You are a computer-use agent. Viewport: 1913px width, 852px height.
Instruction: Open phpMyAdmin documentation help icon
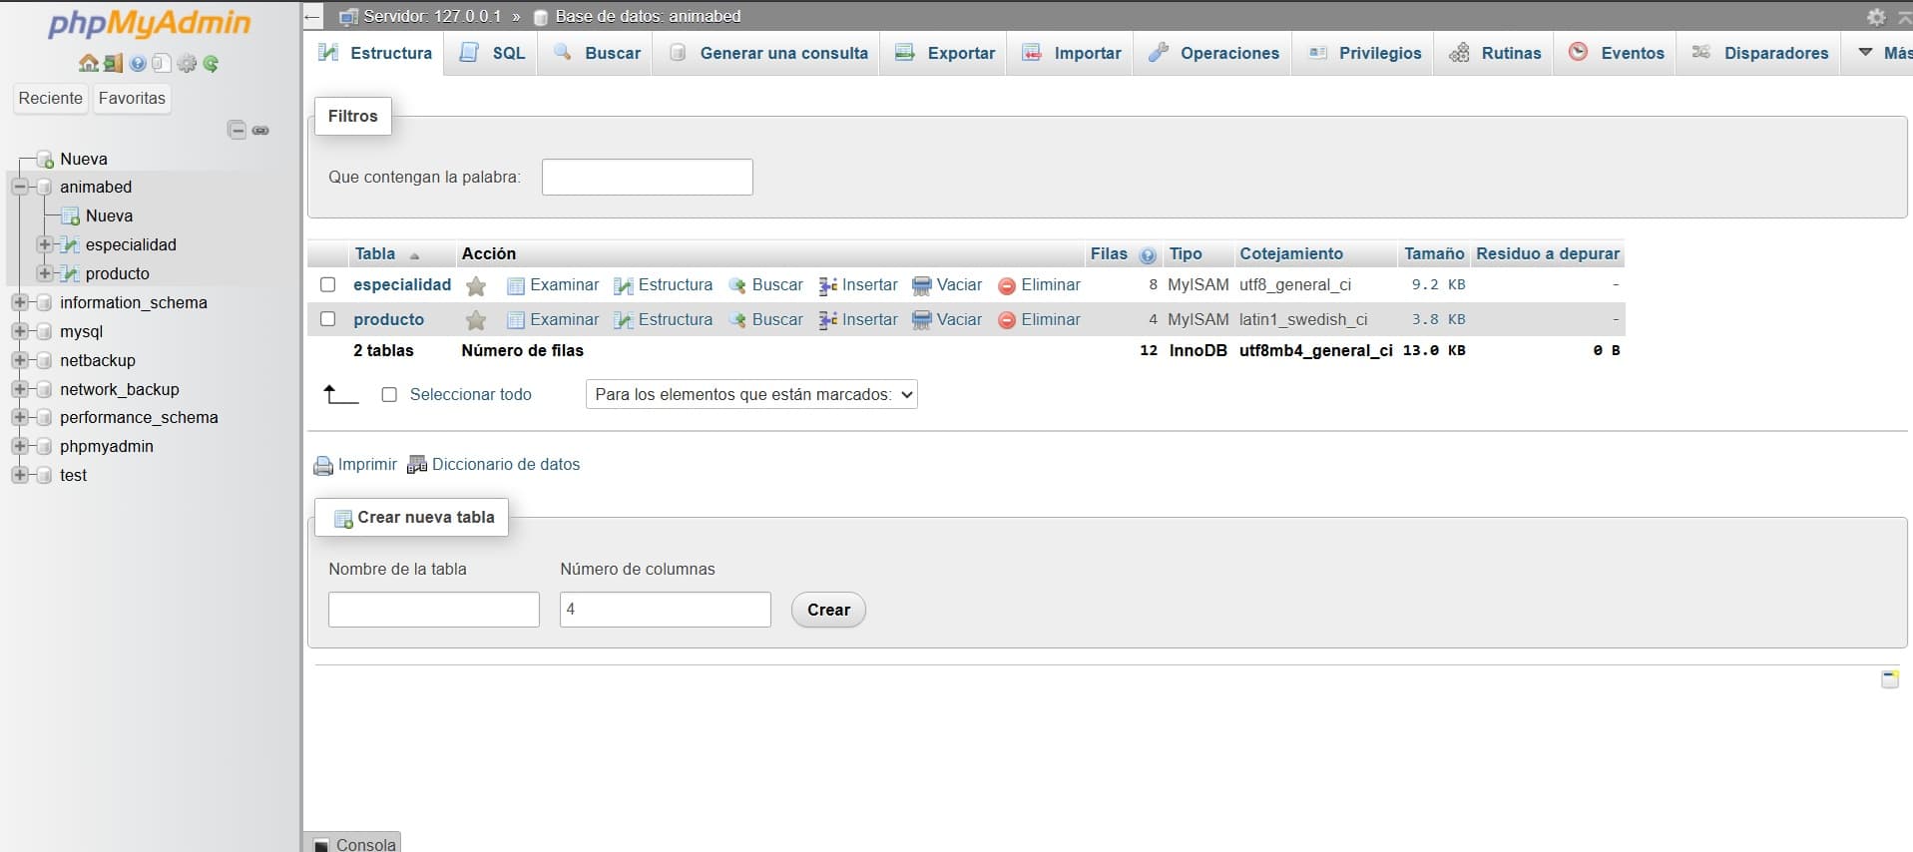(138, 64)
